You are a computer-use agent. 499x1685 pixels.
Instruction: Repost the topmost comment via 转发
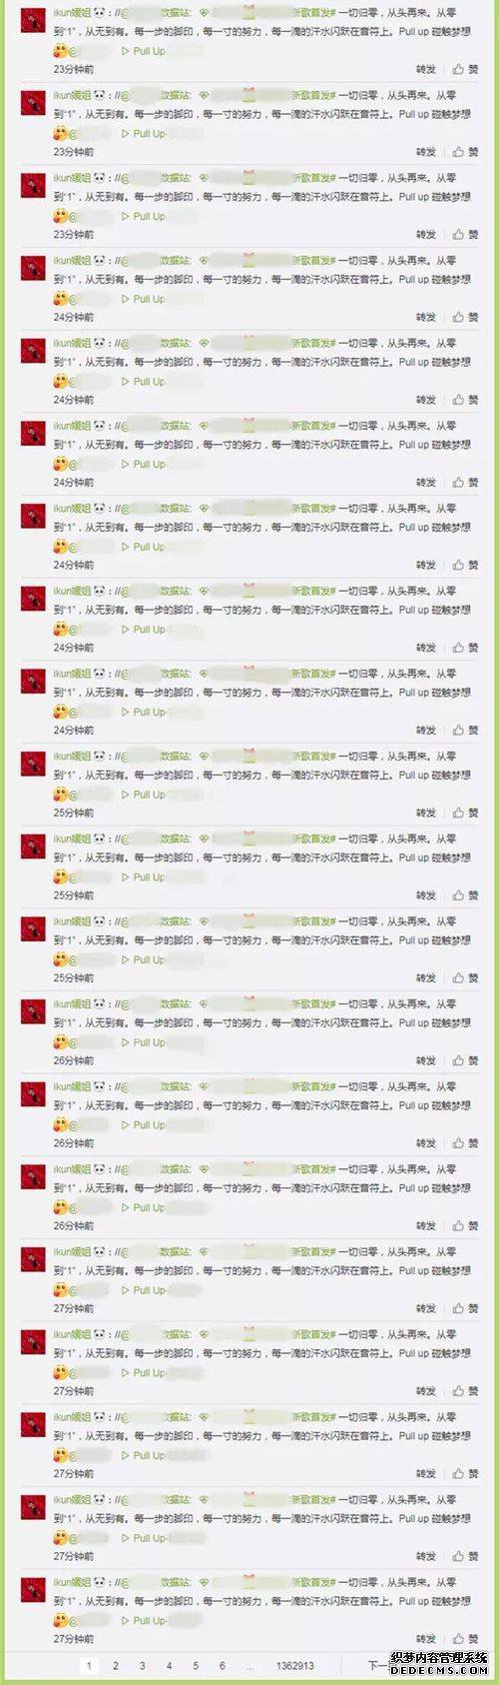(426, 69)
